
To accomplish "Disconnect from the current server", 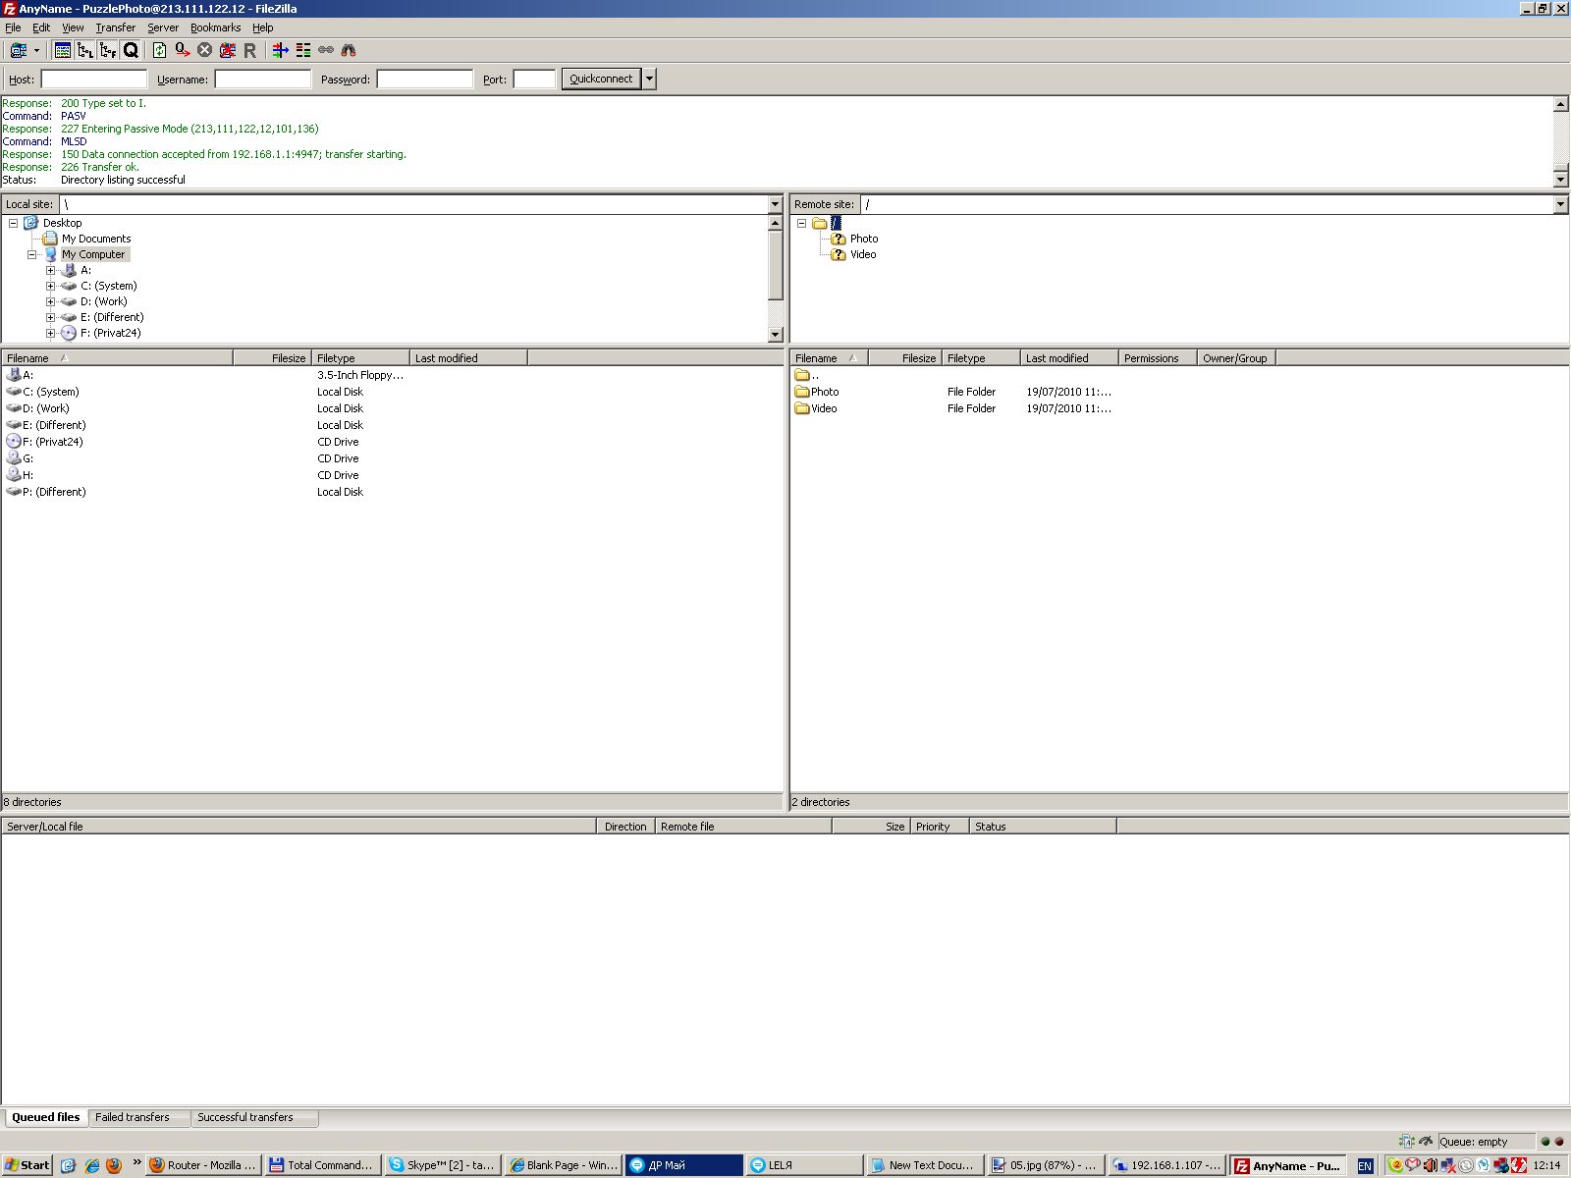I will tap(227, 50).
